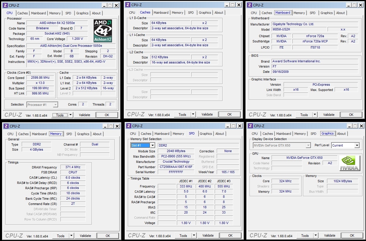Click the GPU memory size "1024 MBytes"
Screen dimensions: 366x241
point(343,181)
